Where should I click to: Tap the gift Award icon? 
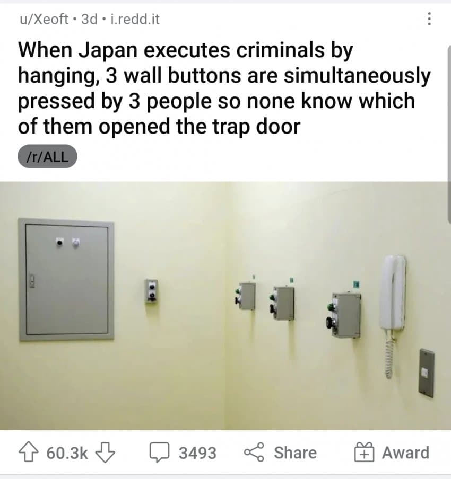pos(364,452)
